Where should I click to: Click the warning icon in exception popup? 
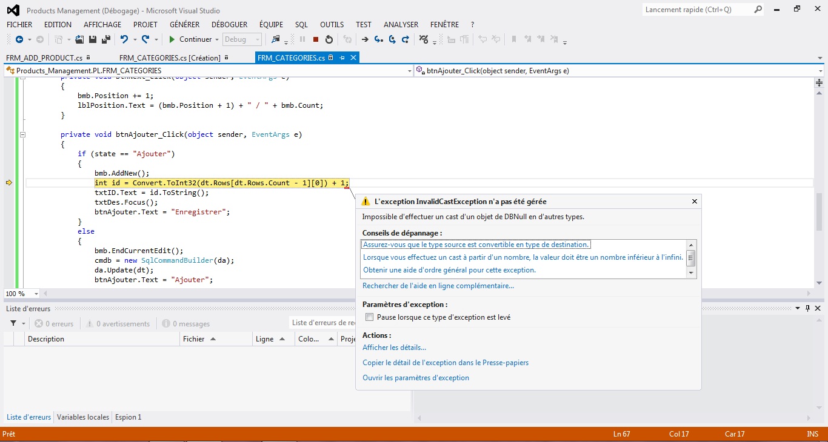tap(366, 202)
